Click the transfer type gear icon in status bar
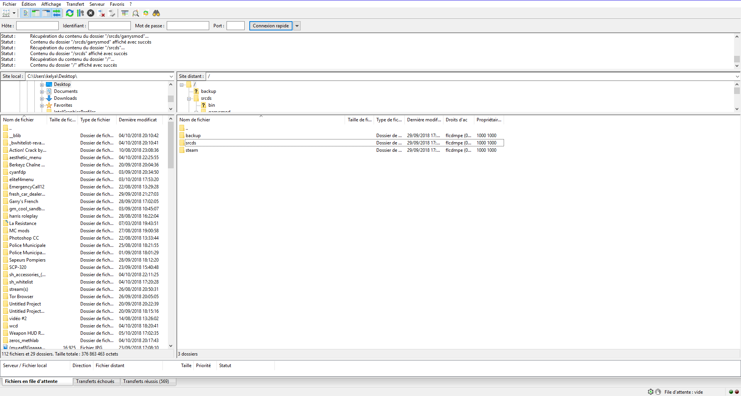This screenshot has height=396, width=741. click(651, 392)
